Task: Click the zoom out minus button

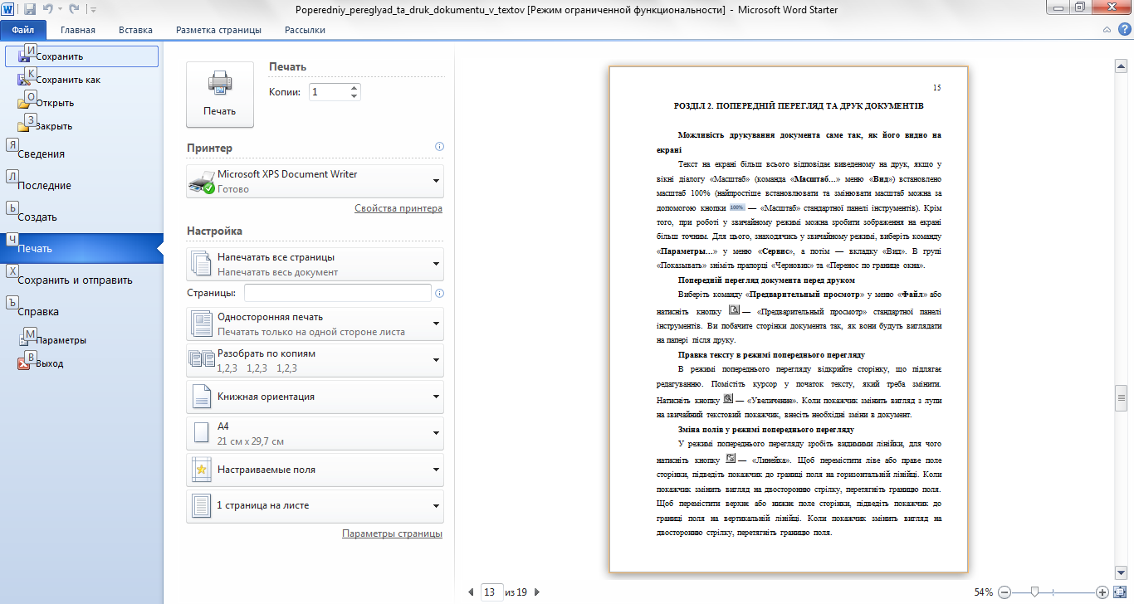Action: point(1004,592)
